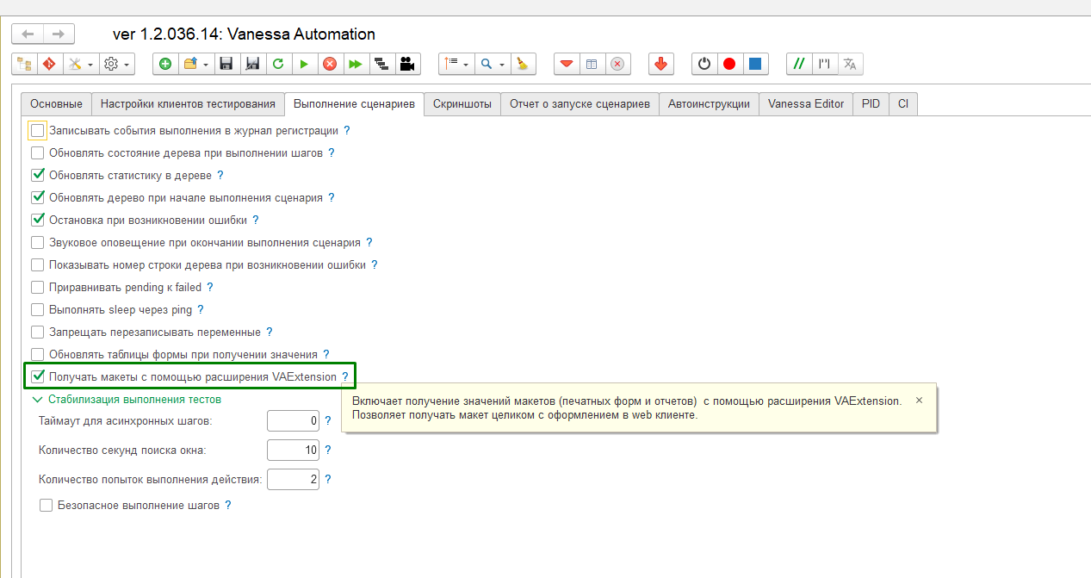Click the open folder icon
The image size is (1091, 578).
click(x=189, y=64)
